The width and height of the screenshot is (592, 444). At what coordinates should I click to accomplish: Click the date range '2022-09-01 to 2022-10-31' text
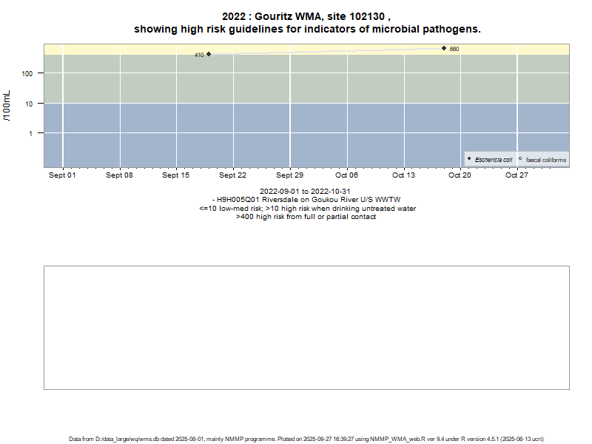(x=305, y=192)
